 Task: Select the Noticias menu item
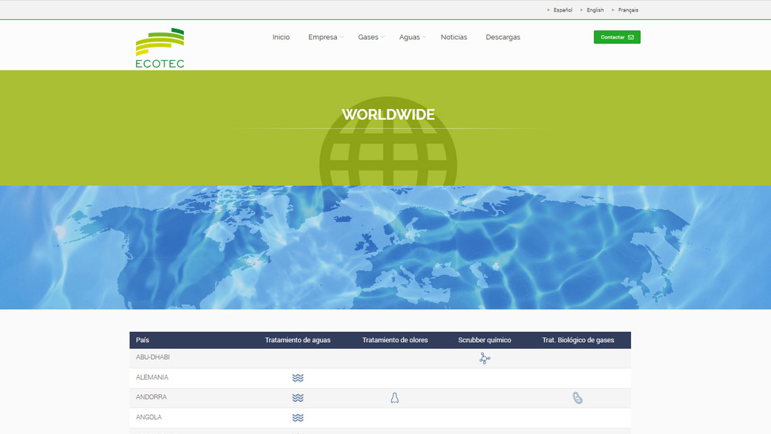454,37
